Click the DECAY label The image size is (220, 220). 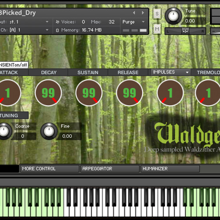click(x=49, y=73)
